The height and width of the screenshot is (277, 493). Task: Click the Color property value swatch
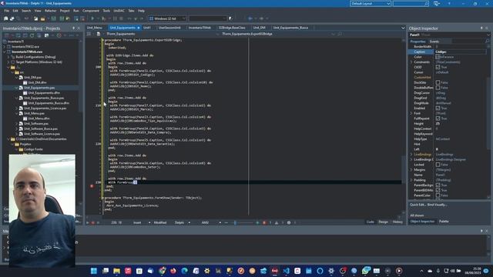(438, 57)
